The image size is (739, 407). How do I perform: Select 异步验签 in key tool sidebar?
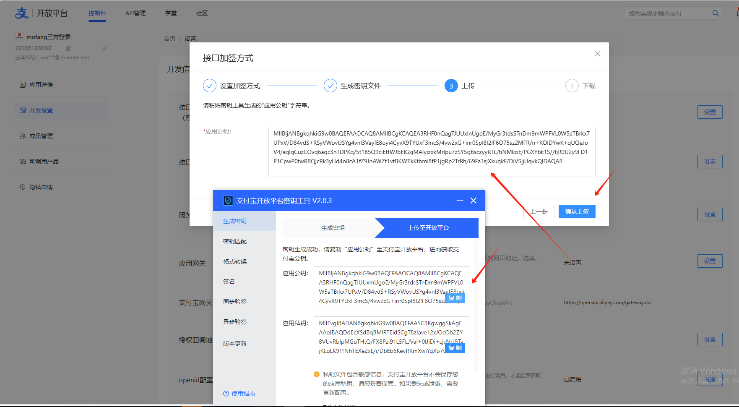tap(245, 322)
